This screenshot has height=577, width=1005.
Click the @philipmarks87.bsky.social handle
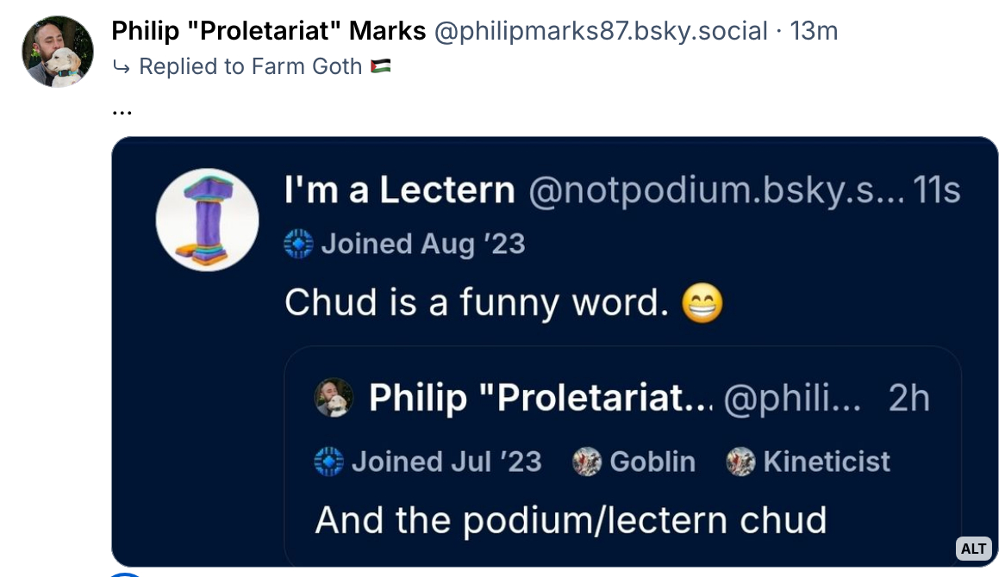(600, 32)
